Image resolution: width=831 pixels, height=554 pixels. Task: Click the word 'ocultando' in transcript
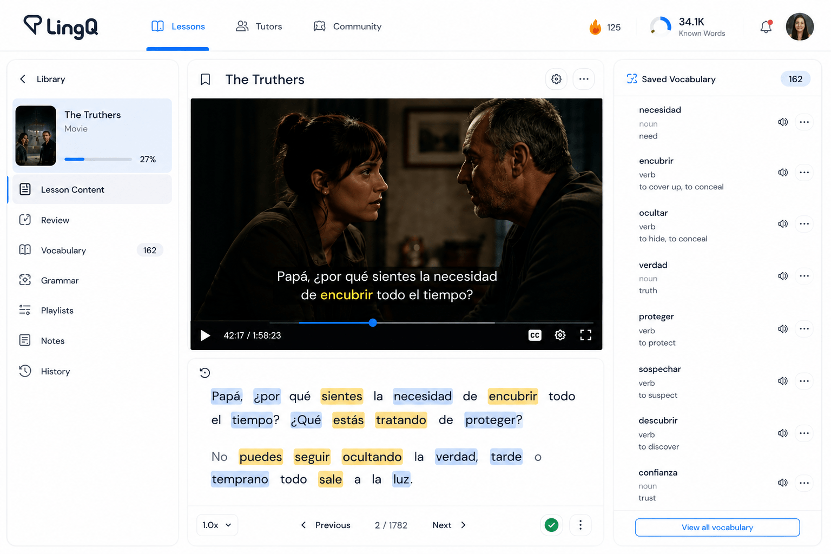coord(372,457)
